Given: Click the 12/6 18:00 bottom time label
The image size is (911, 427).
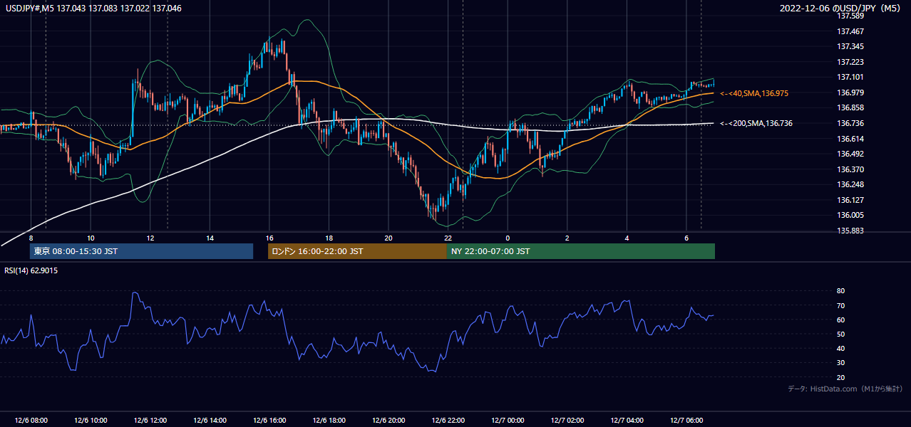Looking at the screenshot, I should 329,421.
